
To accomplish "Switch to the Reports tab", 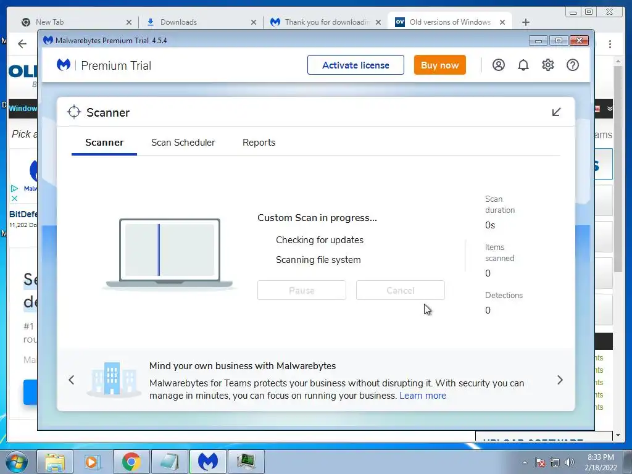I will [259, 143].
